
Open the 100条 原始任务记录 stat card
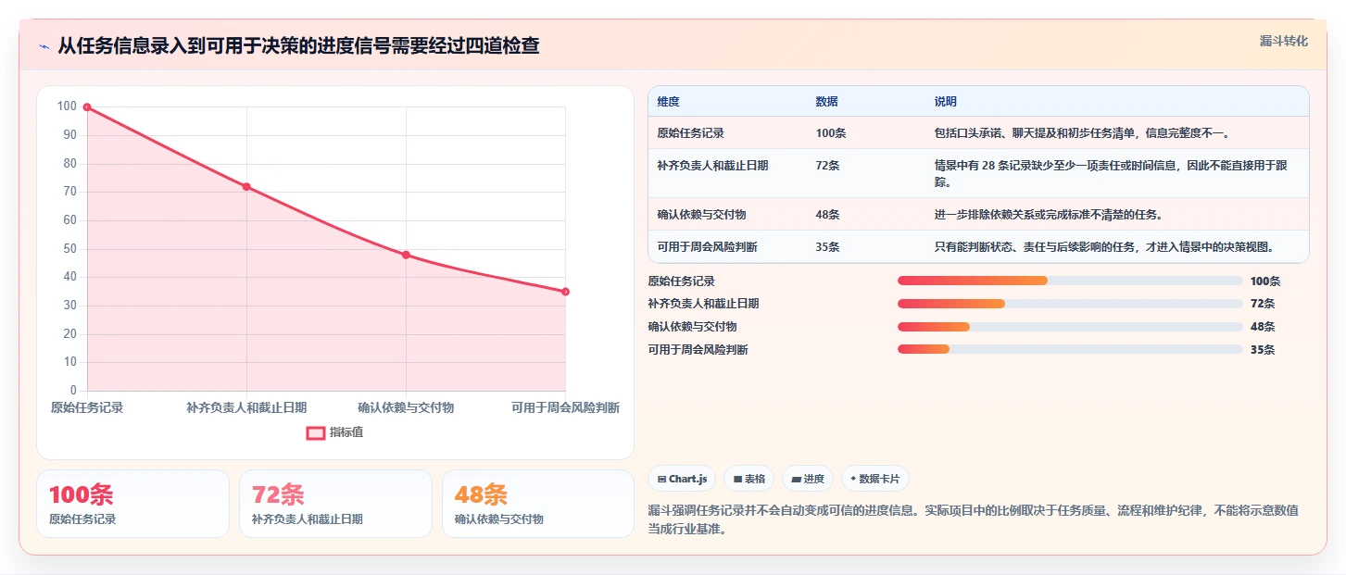132,504
